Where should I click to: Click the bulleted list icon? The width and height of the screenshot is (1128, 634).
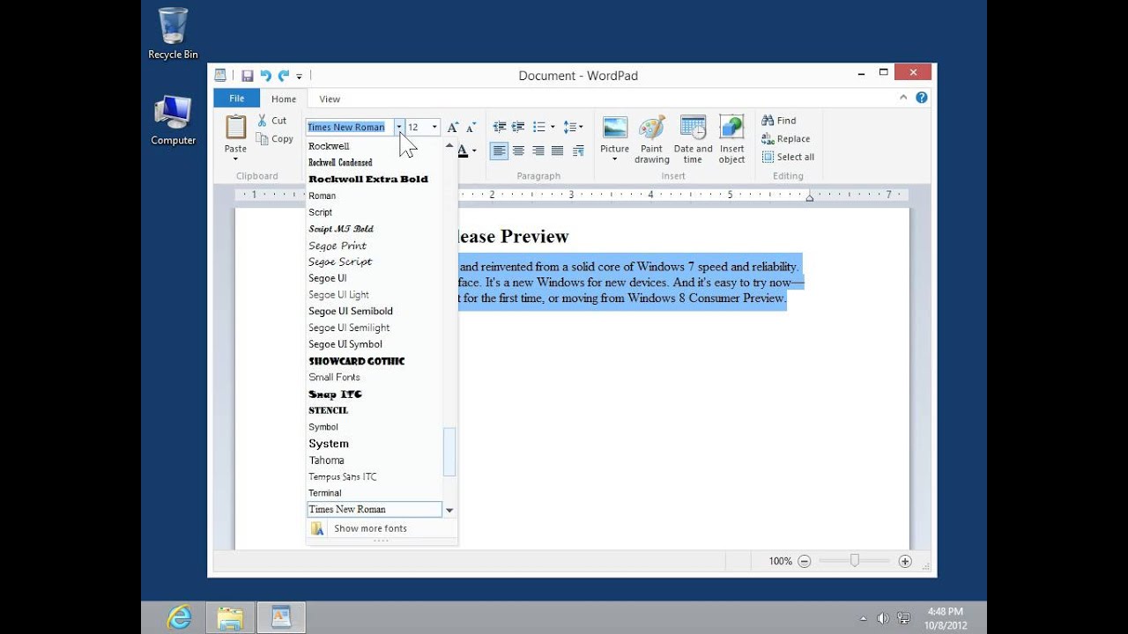[539, 127]
